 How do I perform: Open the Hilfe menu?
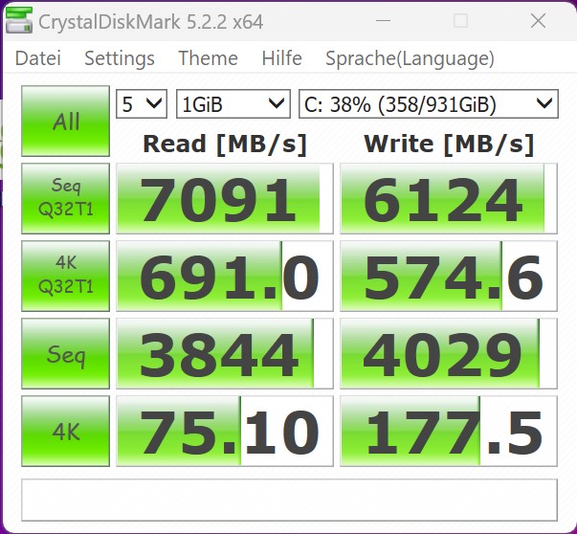click(282, 58)
